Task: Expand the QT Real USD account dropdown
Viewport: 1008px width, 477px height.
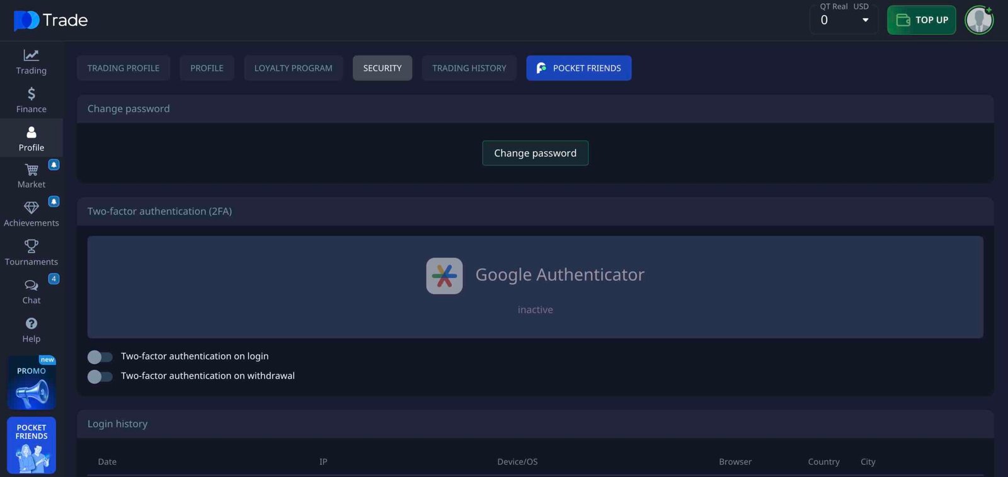Action: click(844, 20)
